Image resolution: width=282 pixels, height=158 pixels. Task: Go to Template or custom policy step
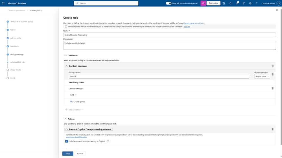point(21,21)
